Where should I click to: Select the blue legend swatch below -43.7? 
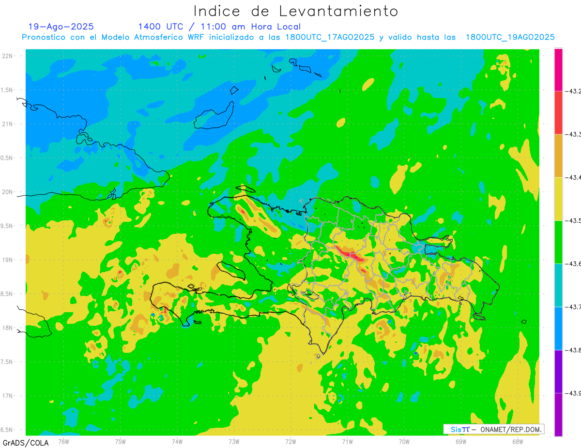(558, 328)
